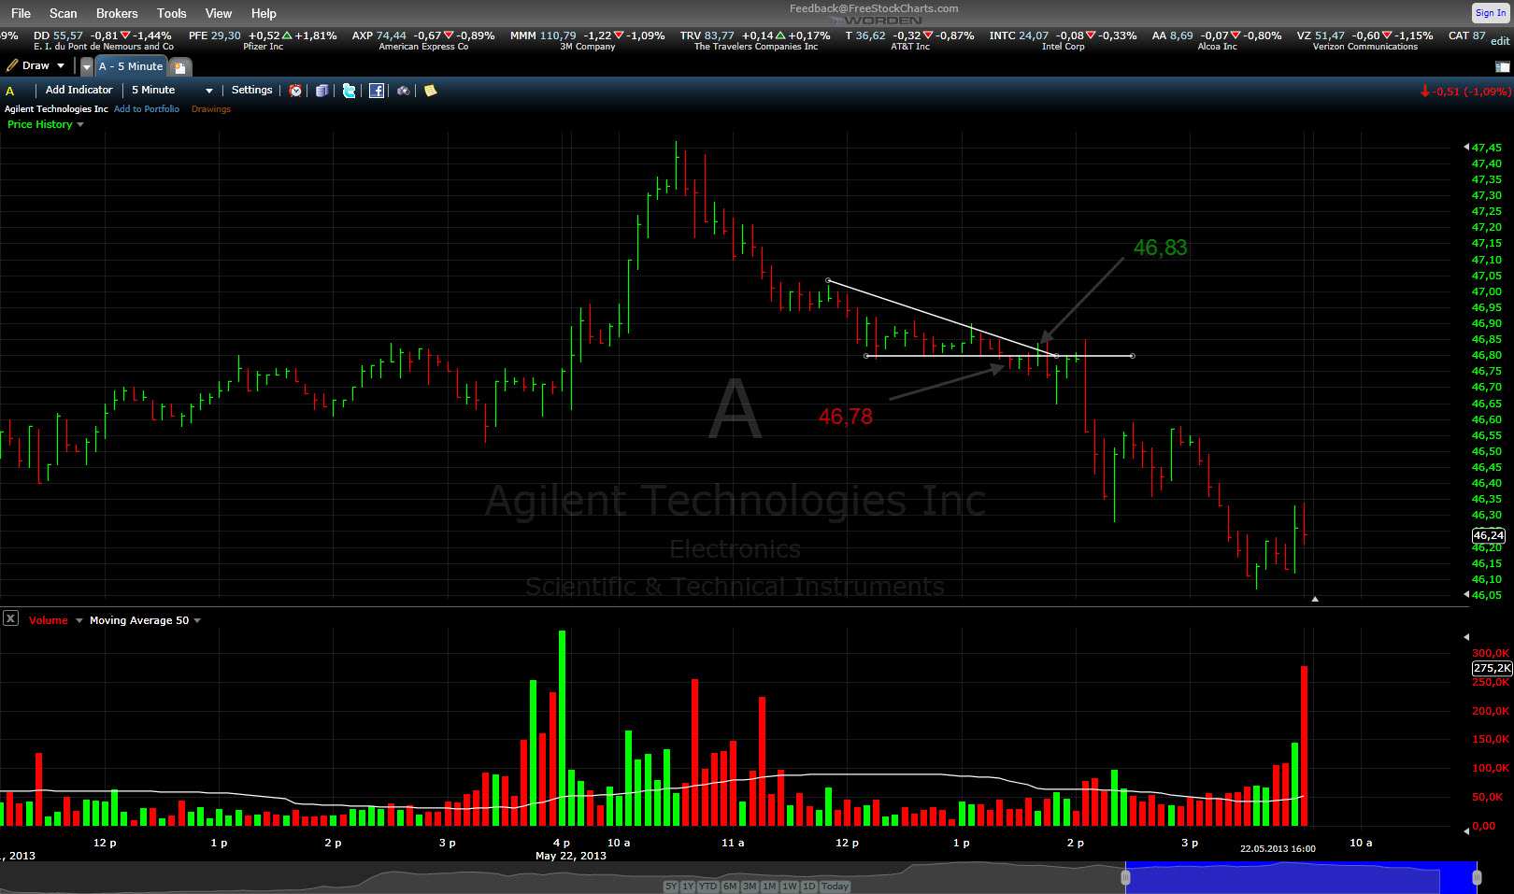Grab the left timeline range handle
Viewport: 1514px width, 894px height.
point(1125,877)
